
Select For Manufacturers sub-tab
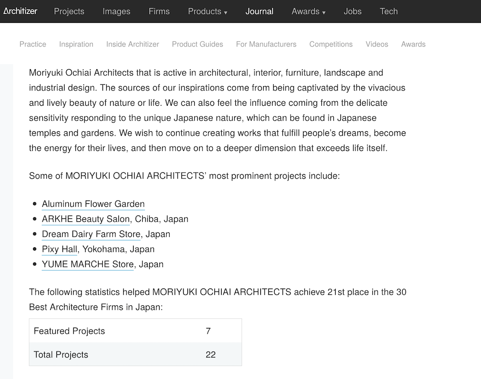[x=266, y=44]
